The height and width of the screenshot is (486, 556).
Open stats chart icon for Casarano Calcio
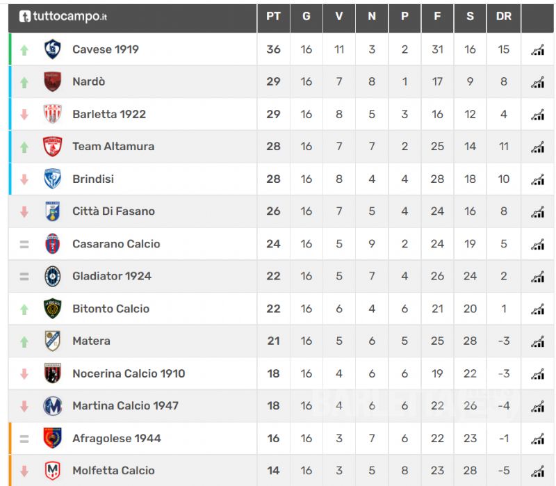(537, 244)
